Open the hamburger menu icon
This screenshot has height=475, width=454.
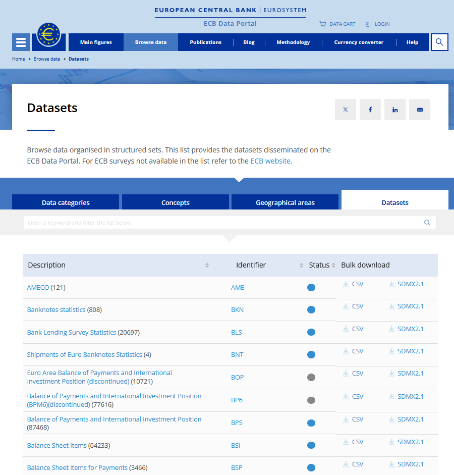click(x=21, y=42)
